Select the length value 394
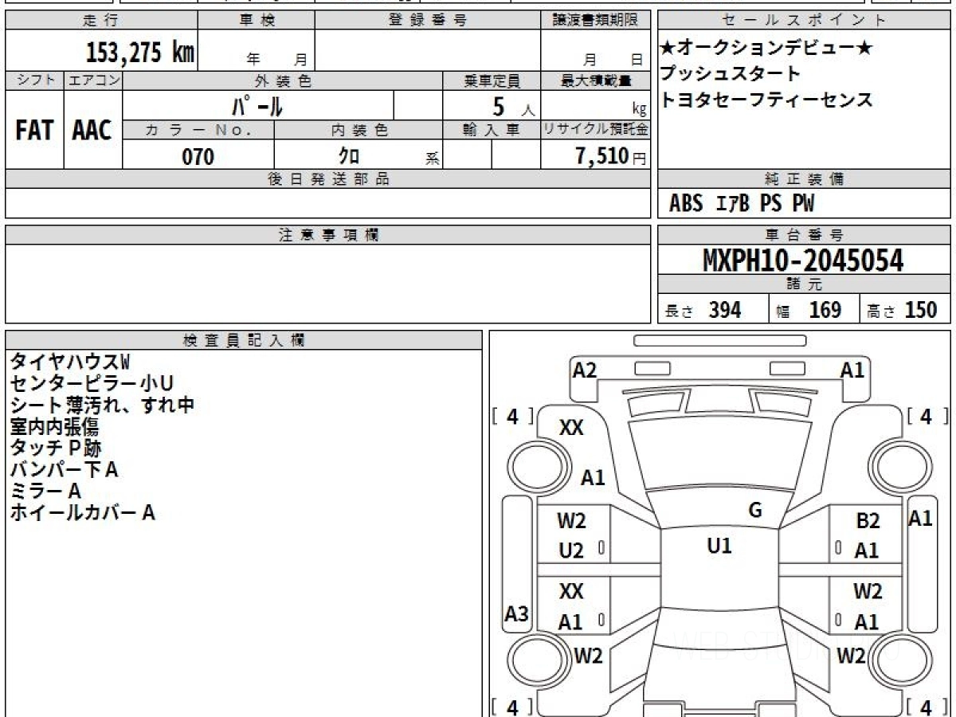Viewport: 956px width, 717px height. (725, 310)
